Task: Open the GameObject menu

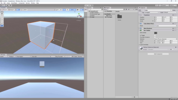Action: [x=14, y=3]
